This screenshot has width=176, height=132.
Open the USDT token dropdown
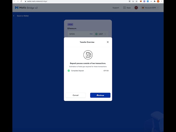tap(101, 34)
